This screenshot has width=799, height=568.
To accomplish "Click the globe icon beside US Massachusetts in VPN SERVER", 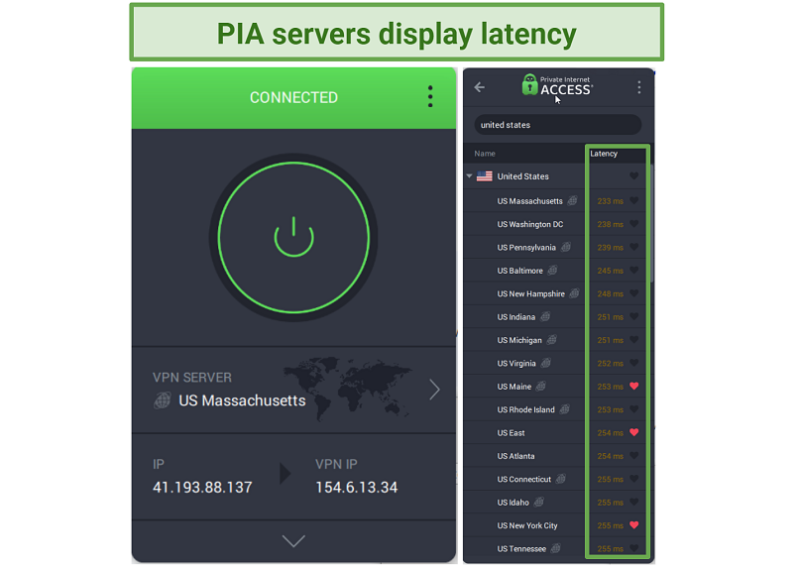I will [x=162, y=400].
